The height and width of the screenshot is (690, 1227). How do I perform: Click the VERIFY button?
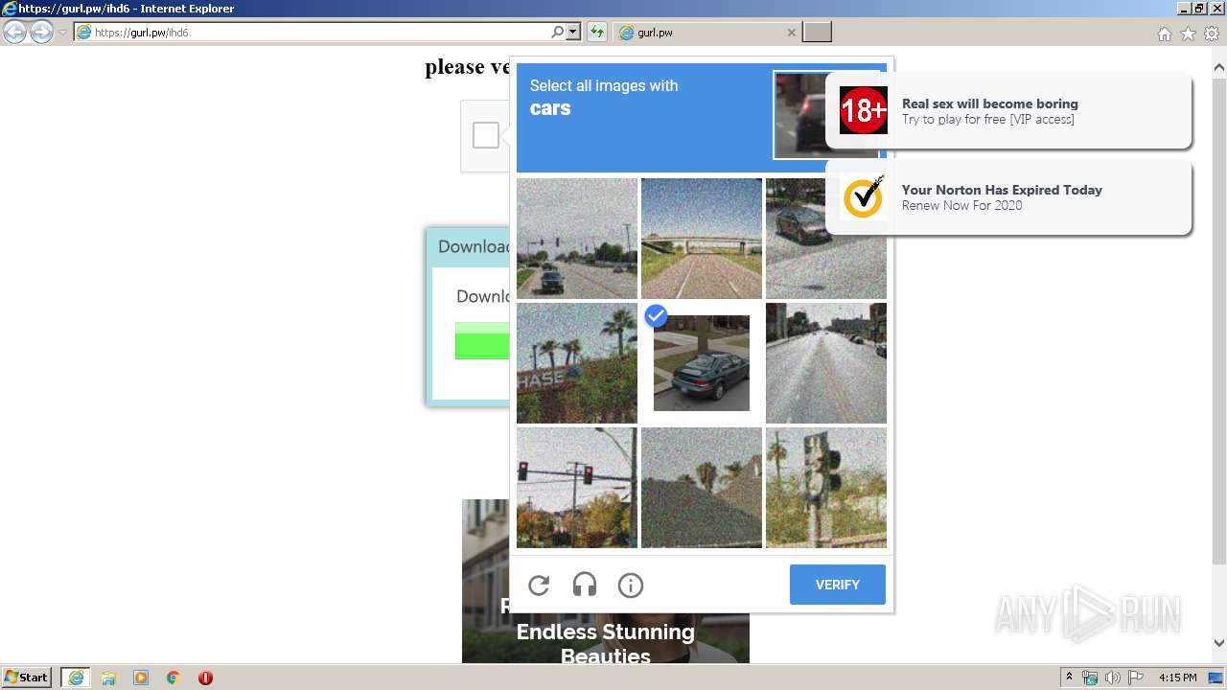coord(838,585)
